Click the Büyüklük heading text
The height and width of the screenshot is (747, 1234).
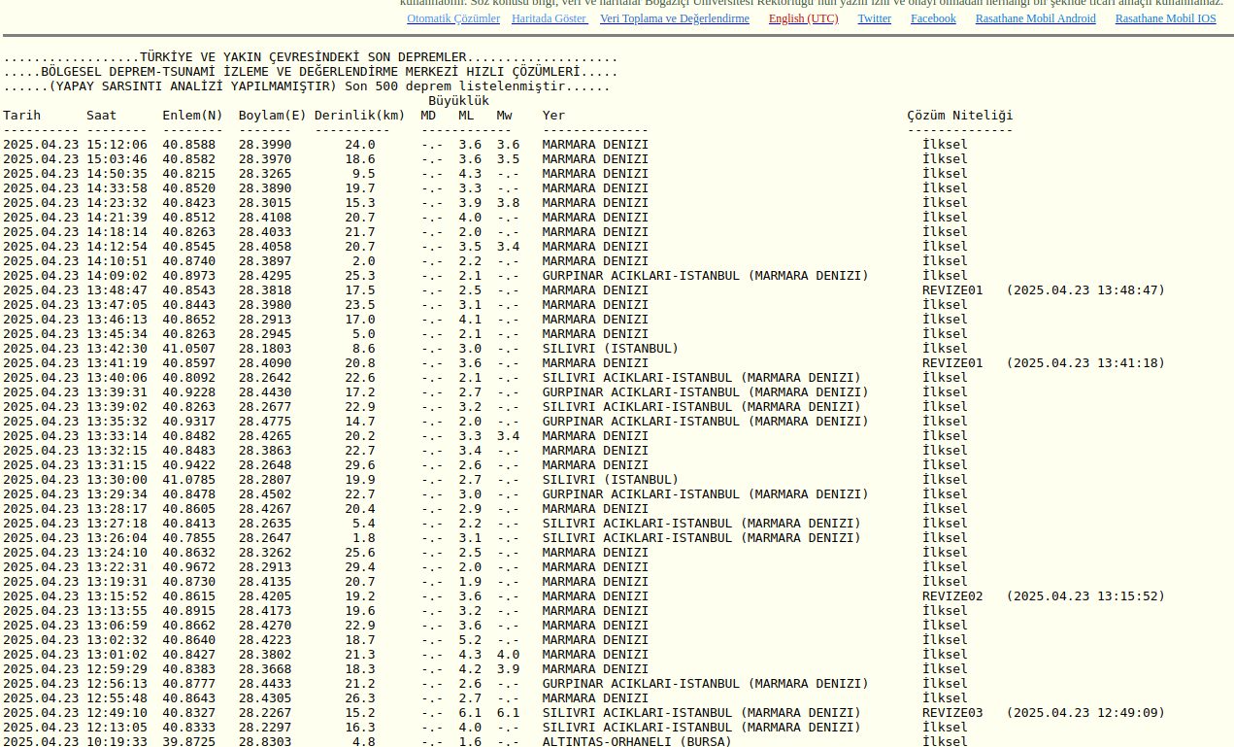(458, 101)
